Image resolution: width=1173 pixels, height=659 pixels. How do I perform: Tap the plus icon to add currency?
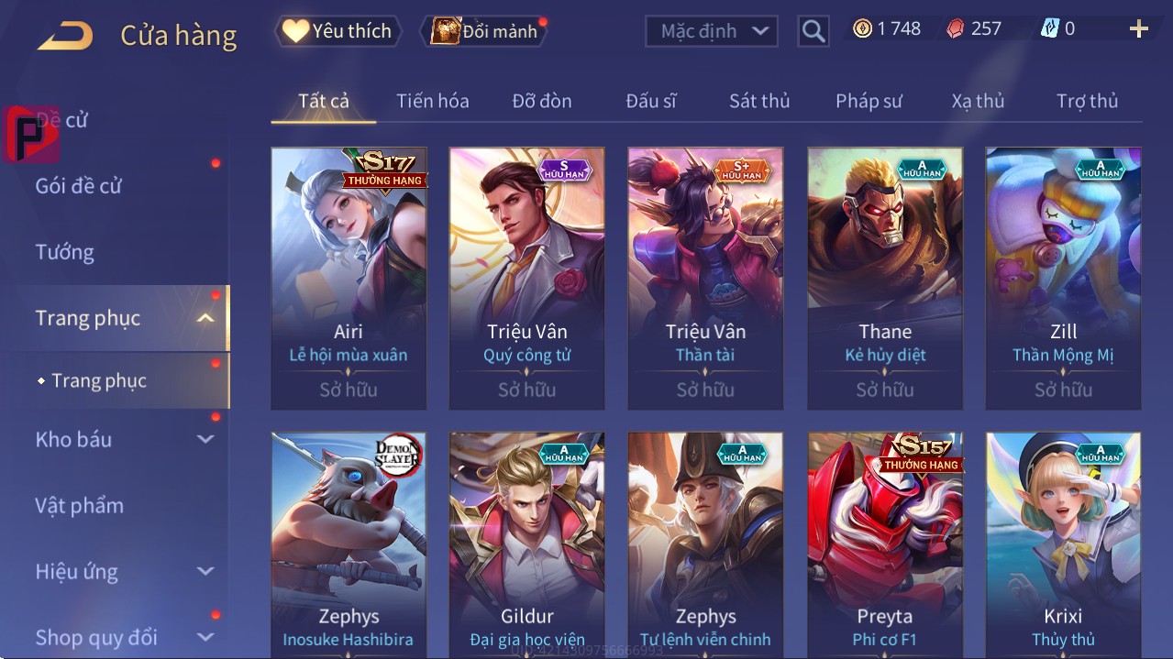(x=1138, y=29)
